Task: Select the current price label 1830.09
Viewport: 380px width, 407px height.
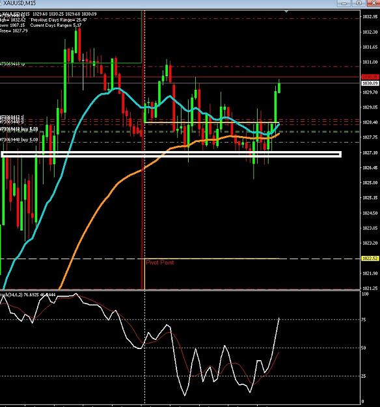Action: tap(370, 83)
